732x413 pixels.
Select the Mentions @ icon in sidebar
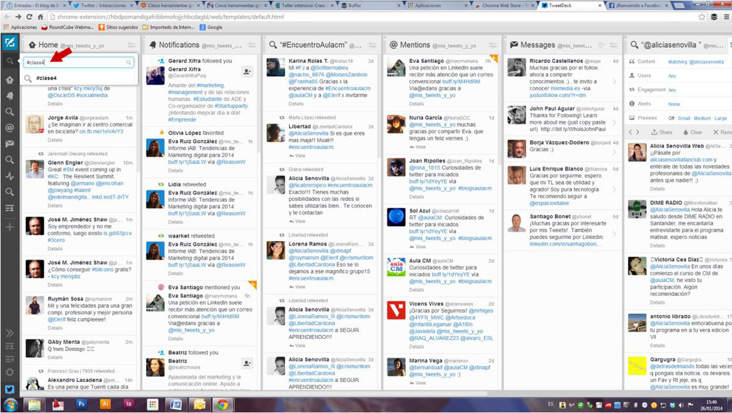point(9,128)
